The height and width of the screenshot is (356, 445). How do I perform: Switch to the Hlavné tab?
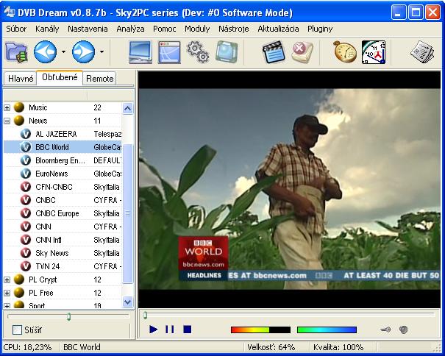21,79
